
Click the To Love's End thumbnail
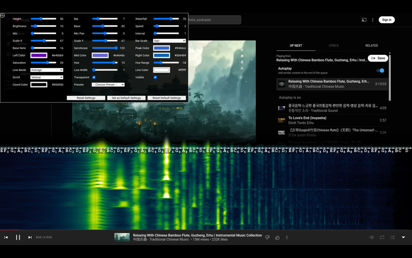282,120
